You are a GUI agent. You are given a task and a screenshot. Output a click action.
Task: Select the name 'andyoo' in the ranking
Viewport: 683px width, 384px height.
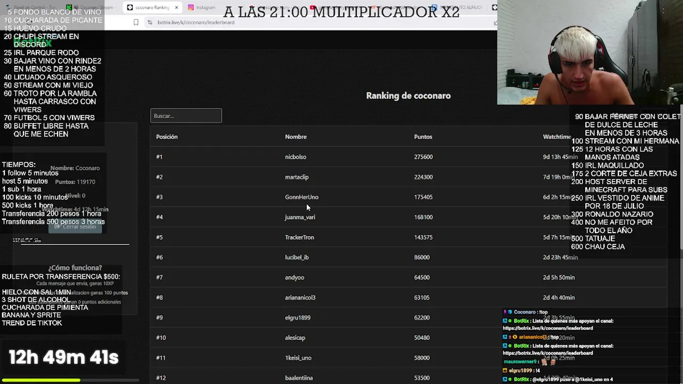(x=295, y=277)
